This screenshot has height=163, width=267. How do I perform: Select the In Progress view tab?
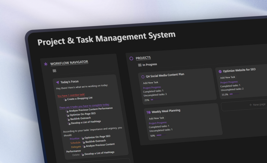[x=150, y=64]
